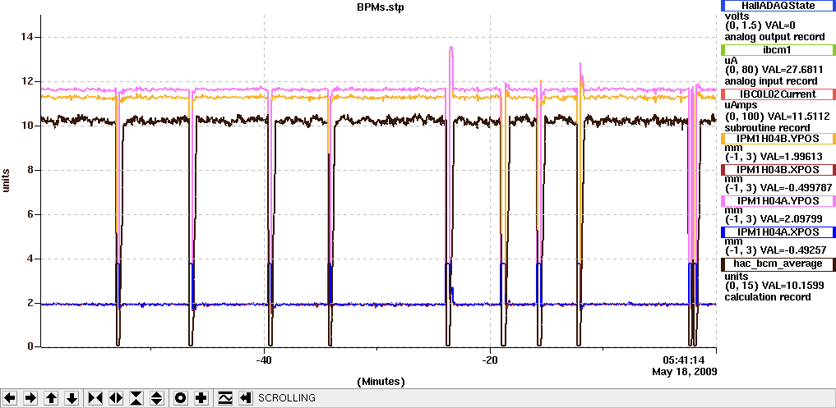The height and width of the screenshot is (408, 836).
Task: Select the HallADAQState curve legend
Action: click(x=778, y=5)
